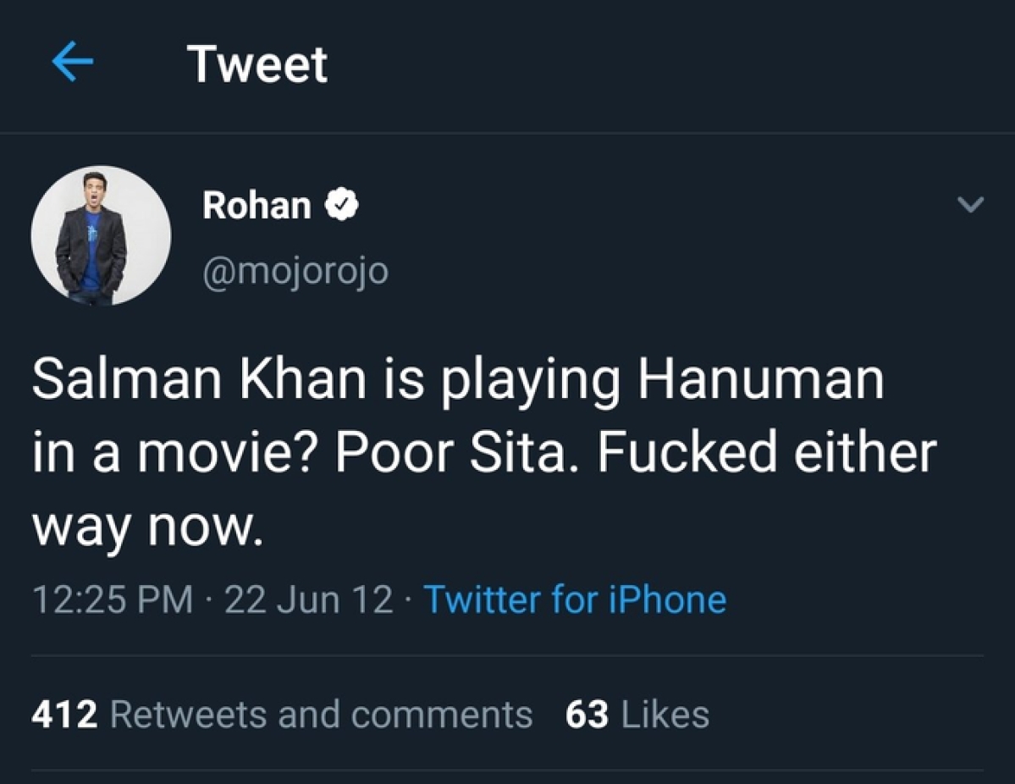Click the 412 retweet count number

pos(65,715)
